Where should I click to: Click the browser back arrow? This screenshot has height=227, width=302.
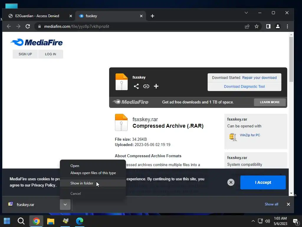tap(9, 26)
